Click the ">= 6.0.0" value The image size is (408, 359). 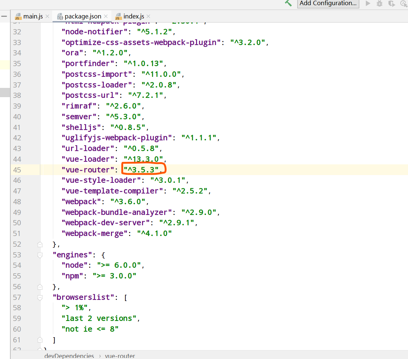119,265
